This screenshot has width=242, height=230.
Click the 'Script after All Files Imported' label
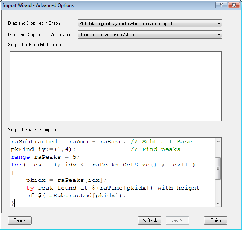tap(35, 130)
